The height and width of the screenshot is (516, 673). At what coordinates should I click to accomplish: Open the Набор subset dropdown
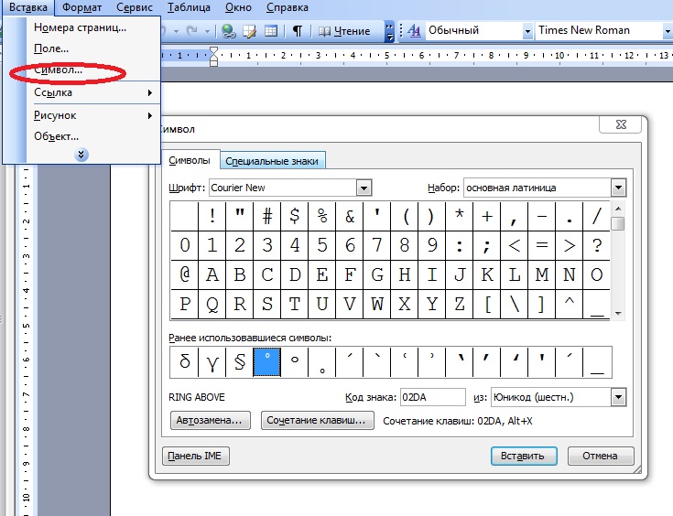[618, 188]
